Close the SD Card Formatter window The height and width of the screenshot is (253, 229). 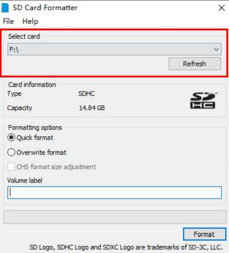tap(221, 8)
